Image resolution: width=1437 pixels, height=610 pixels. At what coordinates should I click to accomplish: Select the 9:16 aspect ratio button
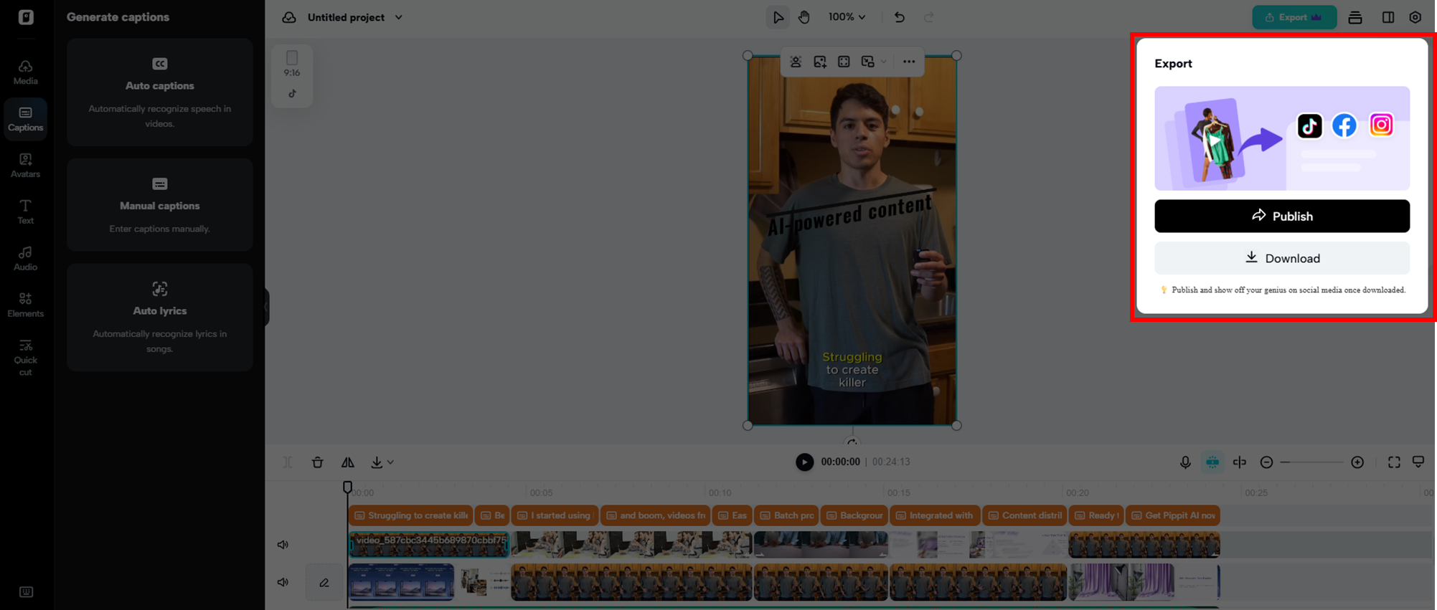(x=292, y=64)
